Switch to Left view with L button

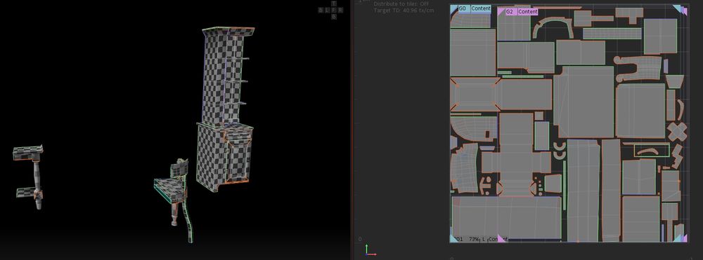point(327,10)
